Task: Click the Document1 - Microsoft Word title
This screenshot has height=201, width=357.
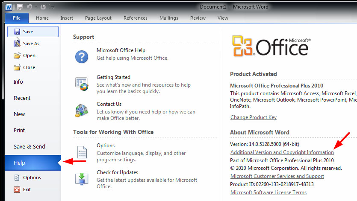Action: tap(234, 7)
